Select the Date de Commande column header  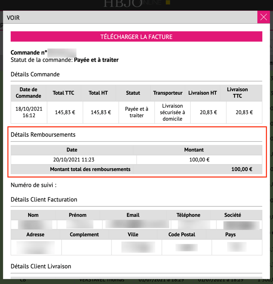29,93
